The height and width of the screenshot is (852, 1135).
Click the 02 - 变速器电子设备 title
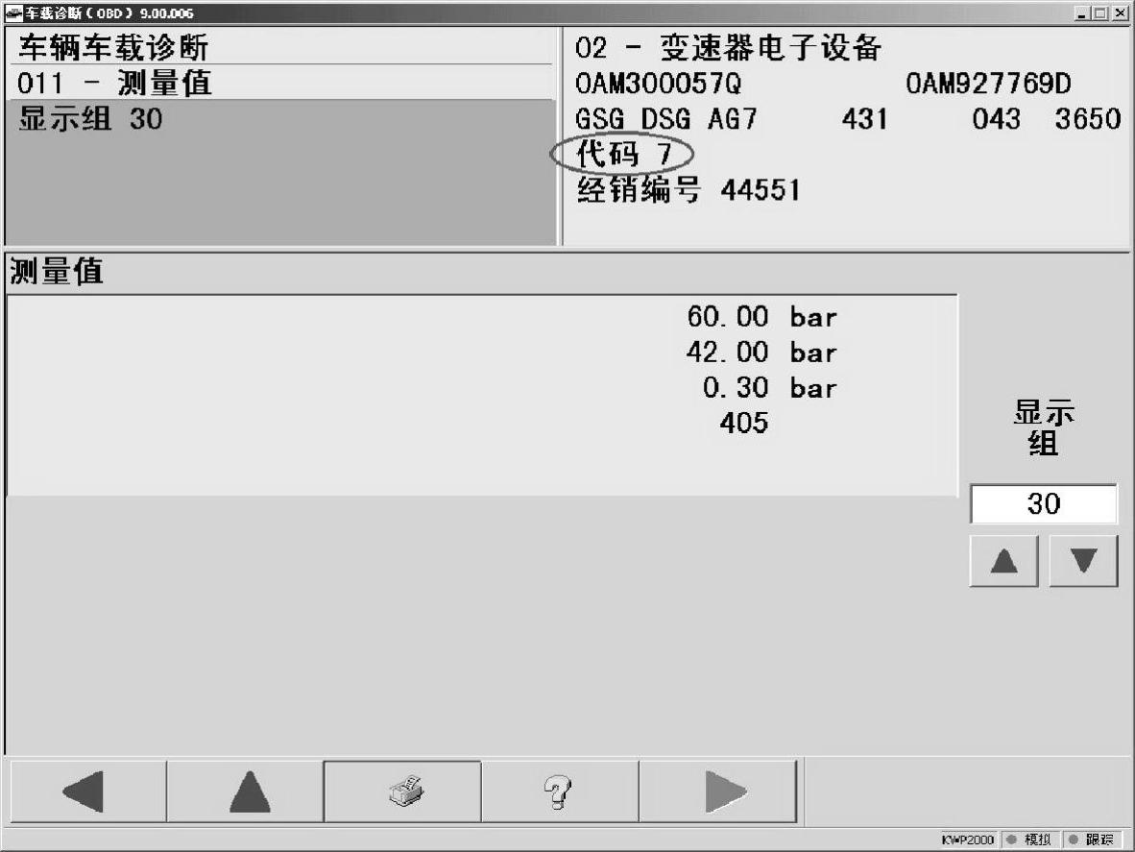(x=728, y=48)
